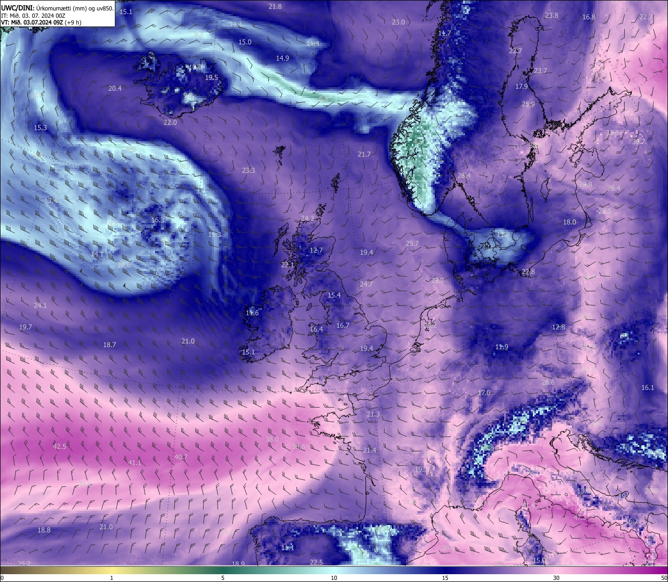Select the 11.1 value over northwest Spain
Image resolution: width=668 pixels, height=582 pixels.
pyautogui.click(x=288, y=548)
